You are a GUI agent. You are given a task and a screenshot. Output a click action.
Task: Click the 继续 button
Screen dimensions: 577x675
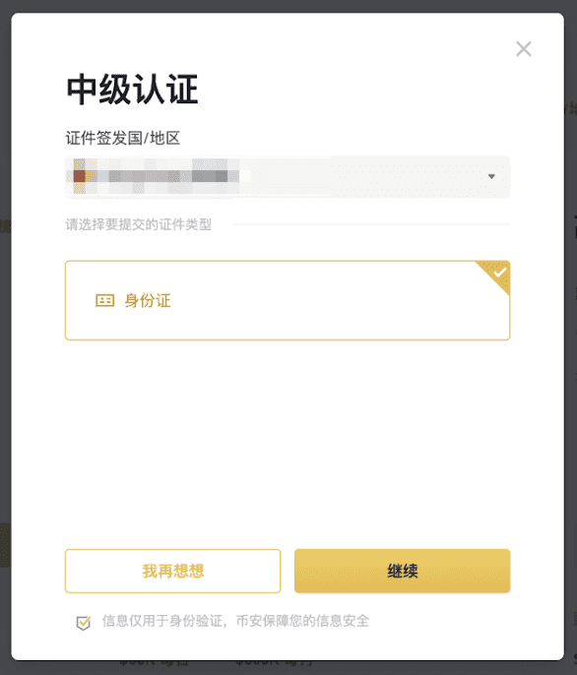tap(402, 571)
